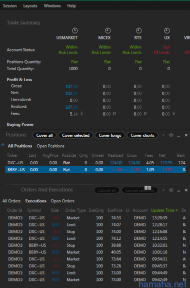Select the All Positions radio indicator

point(3,145)
